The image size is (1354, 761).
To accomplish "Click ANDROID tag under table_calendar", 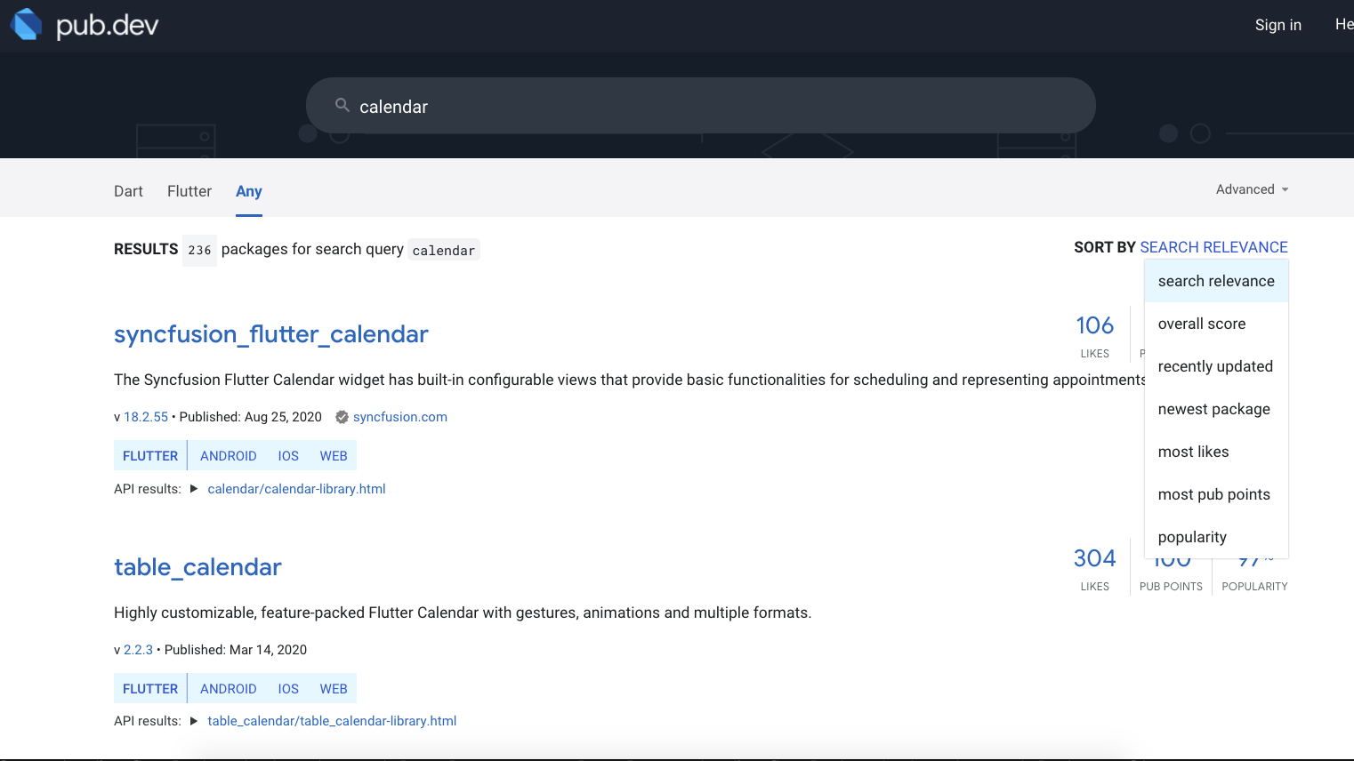I will 228,689.
